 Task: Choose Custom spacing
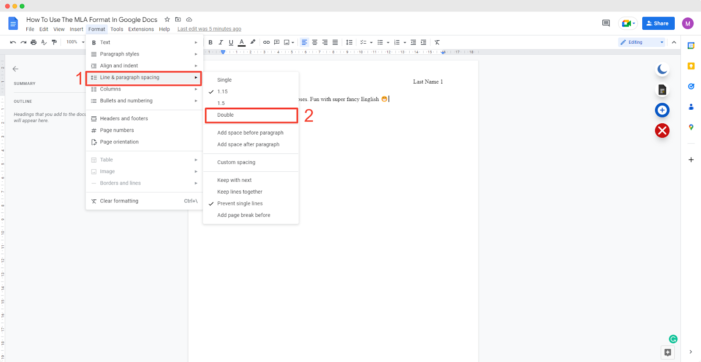[251, 163]
